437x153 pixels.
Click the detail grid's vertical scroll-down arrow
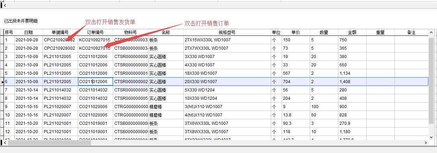pyautogui.click(x=431, y=137)
